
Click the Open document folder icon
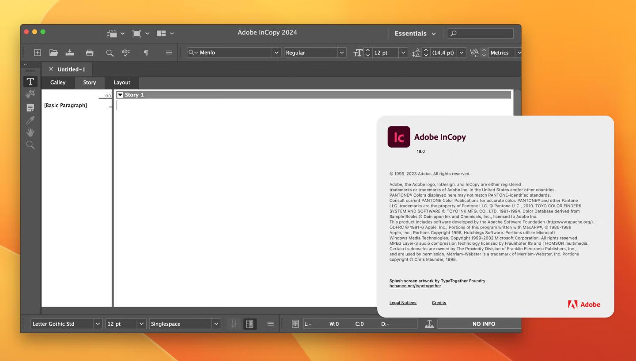[53, 53]
